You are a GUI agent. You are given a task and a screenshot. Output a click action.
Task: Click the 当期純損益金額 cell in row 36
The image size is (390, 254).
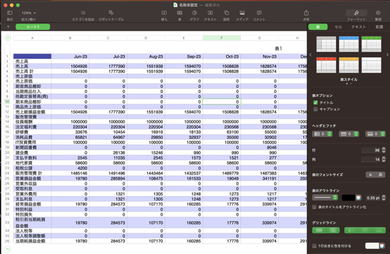coord(33,241)
